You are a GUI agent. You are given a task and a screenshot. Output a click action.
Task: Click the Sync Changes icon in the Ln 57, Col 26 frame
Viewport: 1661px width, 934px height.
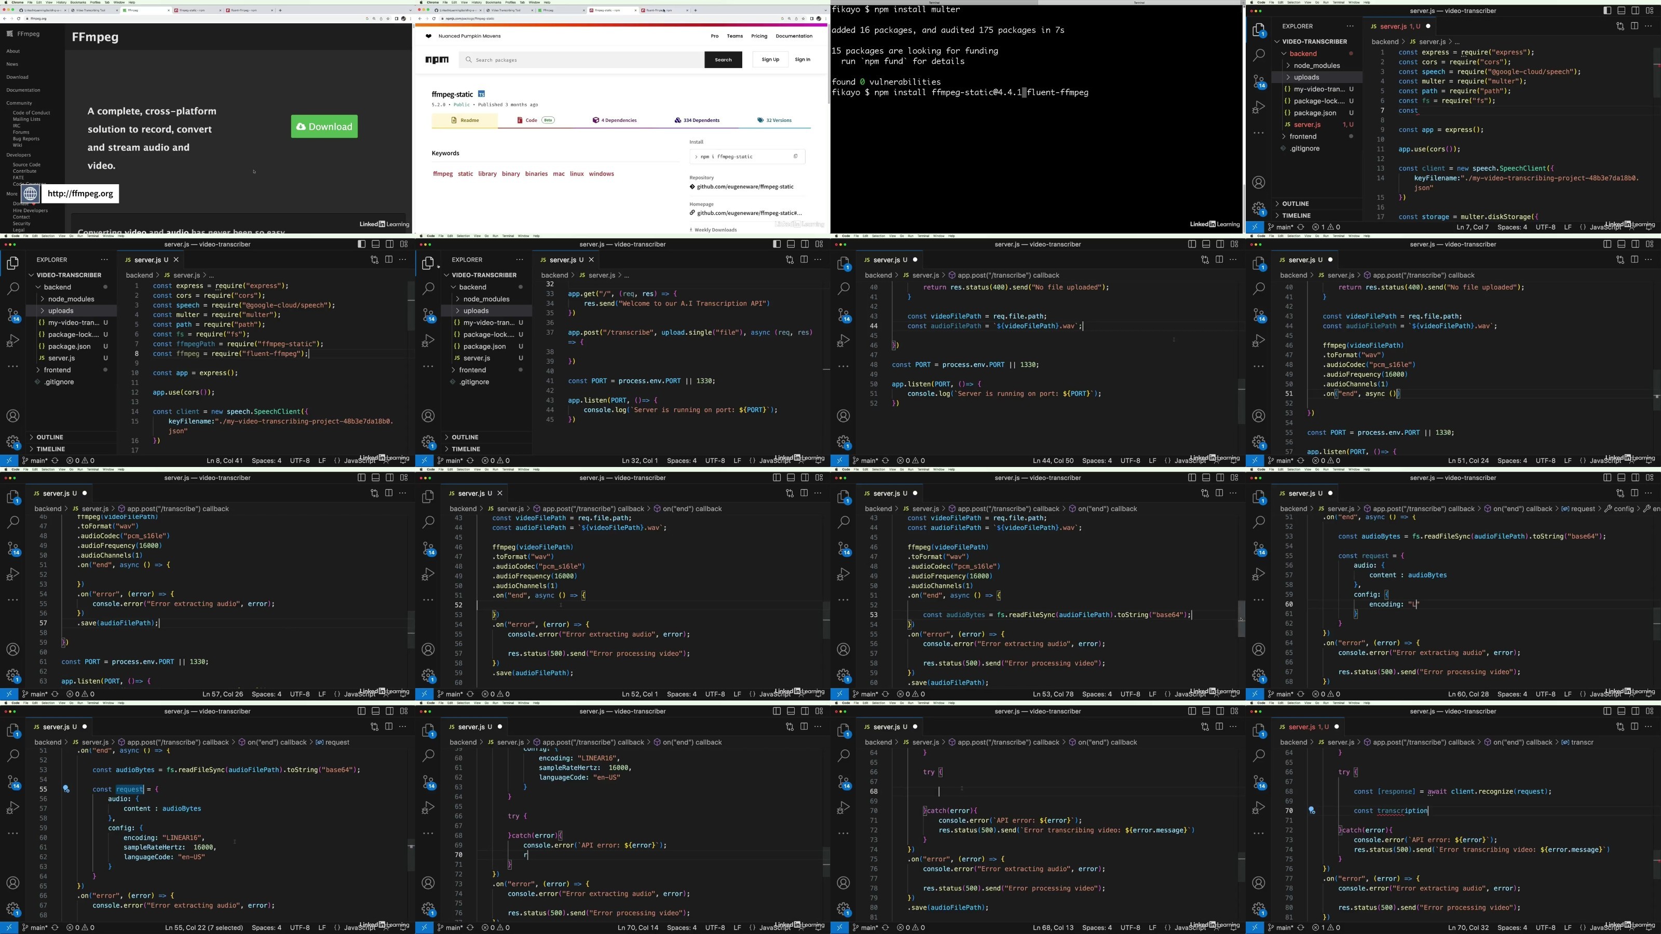(55, 694)
